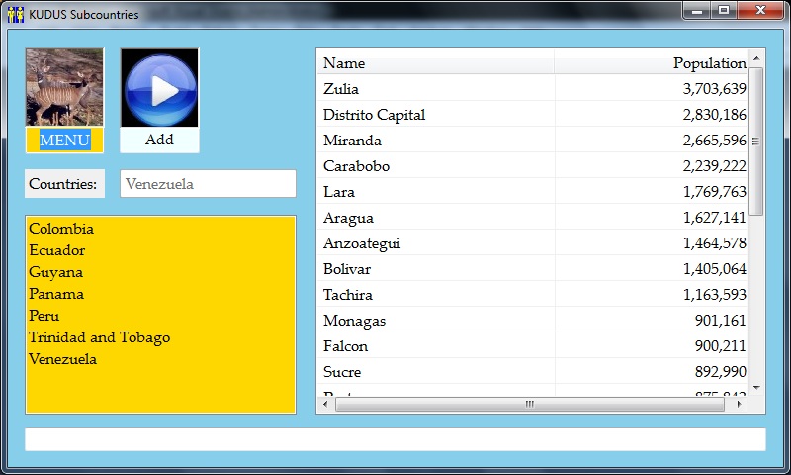The image size is (791, 475).
Task: Sort by the Name column header
Action: tap(435, 62)
